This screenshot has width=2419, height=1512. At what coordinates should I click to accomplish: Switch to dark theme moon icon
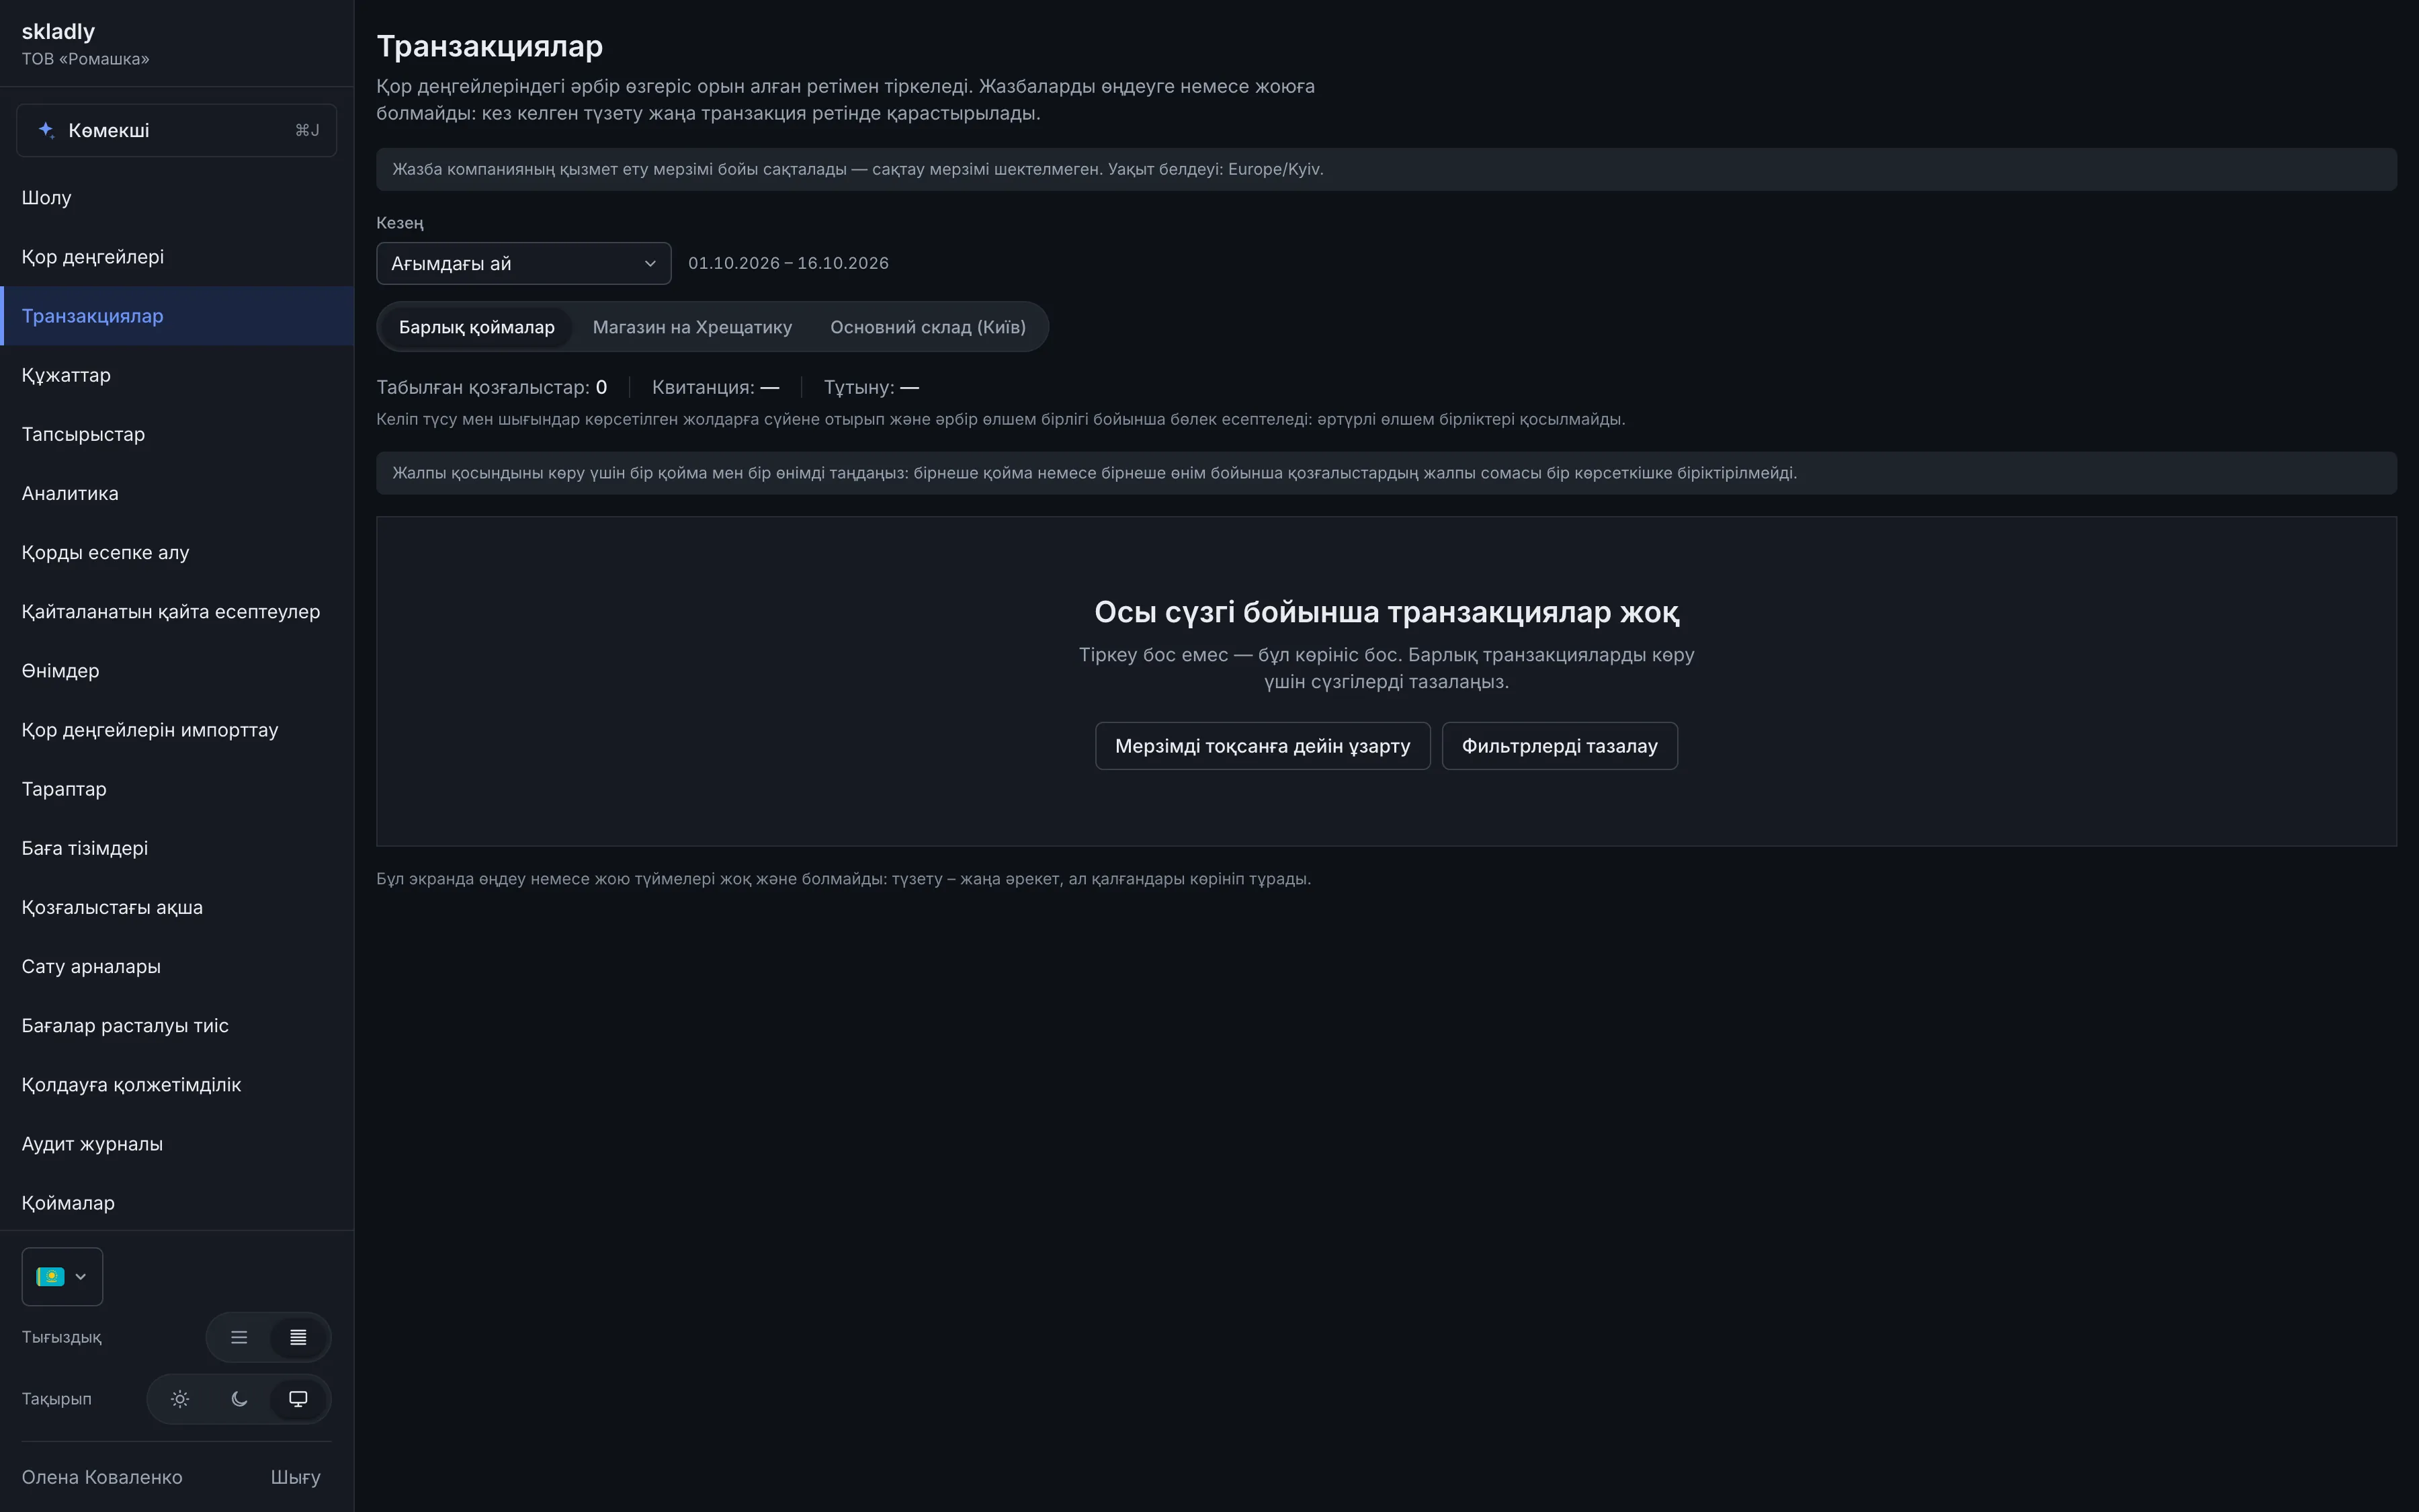pos(239,1399)
